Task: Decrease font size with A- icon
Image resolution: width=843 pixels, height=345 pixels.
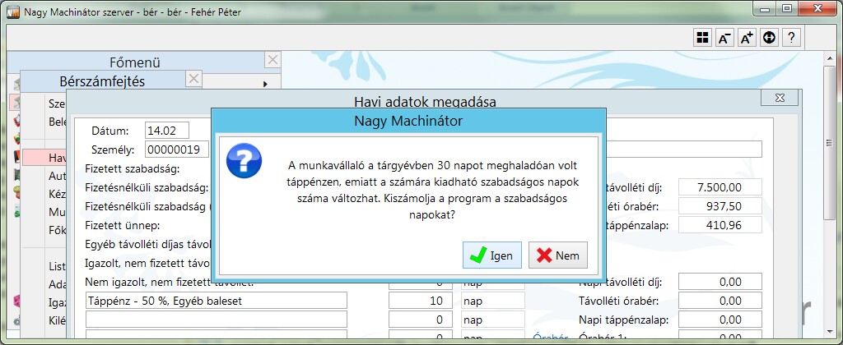Action: pos(724,38)
